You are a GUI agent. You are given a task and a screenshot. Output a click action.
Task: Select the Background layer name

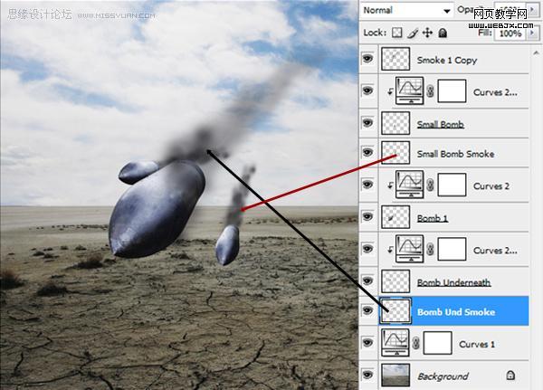(443, 376)
